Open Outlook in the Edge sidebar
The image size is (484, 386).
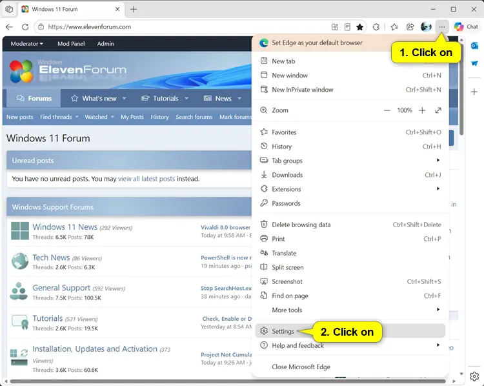pos(474,46)
